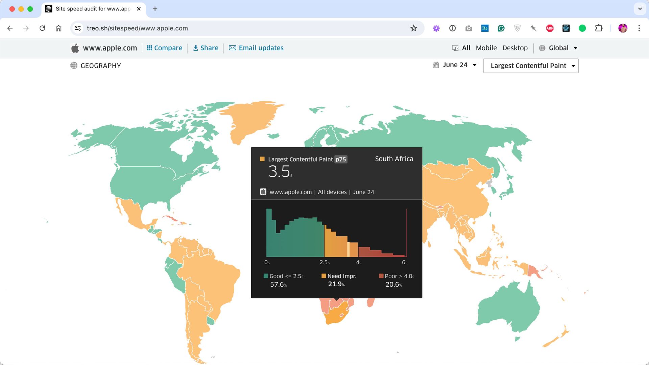Open a new browser tab
The image size is (649, 365).
point(155,9)
